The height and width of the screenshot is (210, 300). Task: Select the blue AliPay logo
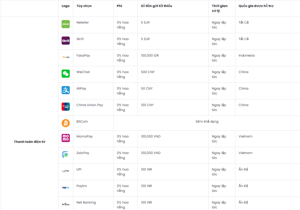[66, 90]
